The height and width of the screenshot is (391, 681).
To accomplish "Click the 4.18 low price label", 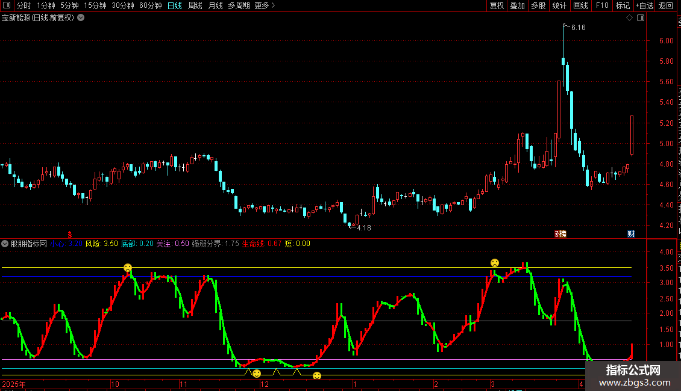I will click(364, 228).
